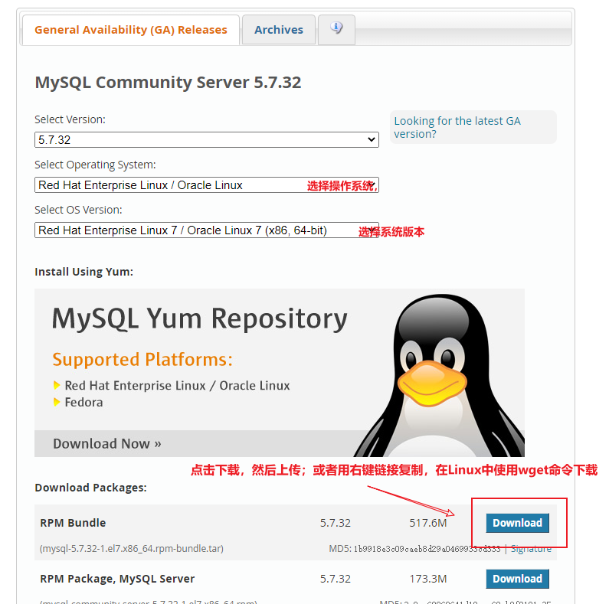Image resolution: width=609 pixels, height=604 pixels.
Task: Click the MySQL Community Server 5.7.32 heading
Action: click(x=168, y=83)
